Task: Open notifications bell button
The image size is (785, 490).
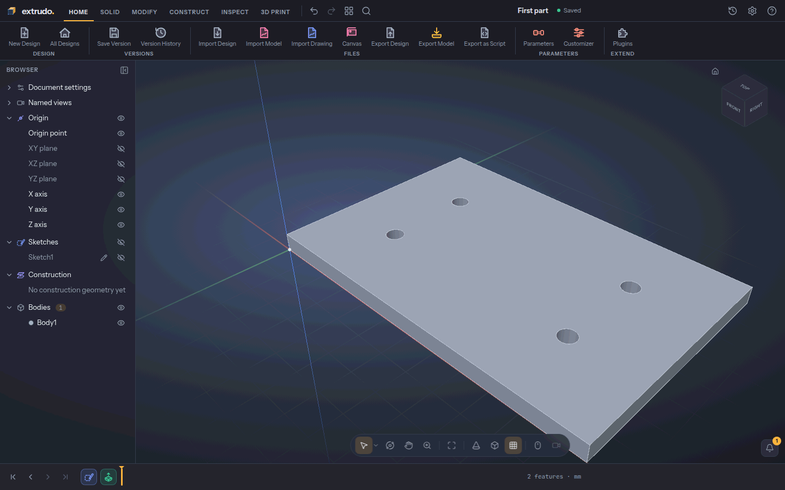Action: pos(770,448)
